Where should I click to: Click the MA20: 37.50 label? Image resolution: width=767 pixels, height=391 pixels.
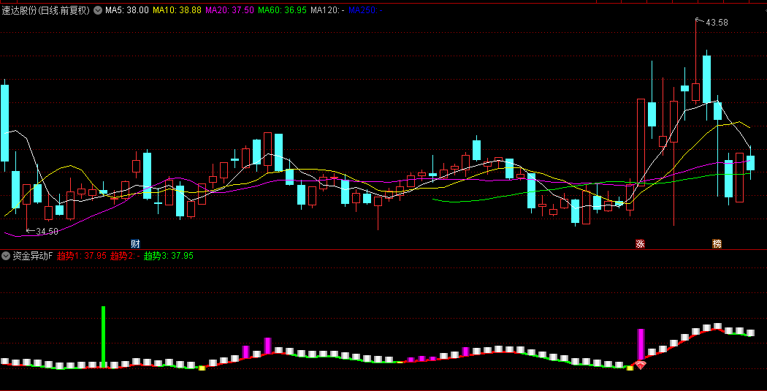click(229, 10)
